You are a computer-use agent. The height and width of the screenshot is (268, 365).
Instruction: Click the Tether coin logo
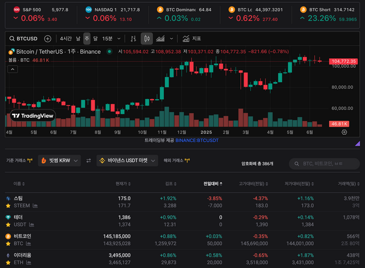coord(8,217)
